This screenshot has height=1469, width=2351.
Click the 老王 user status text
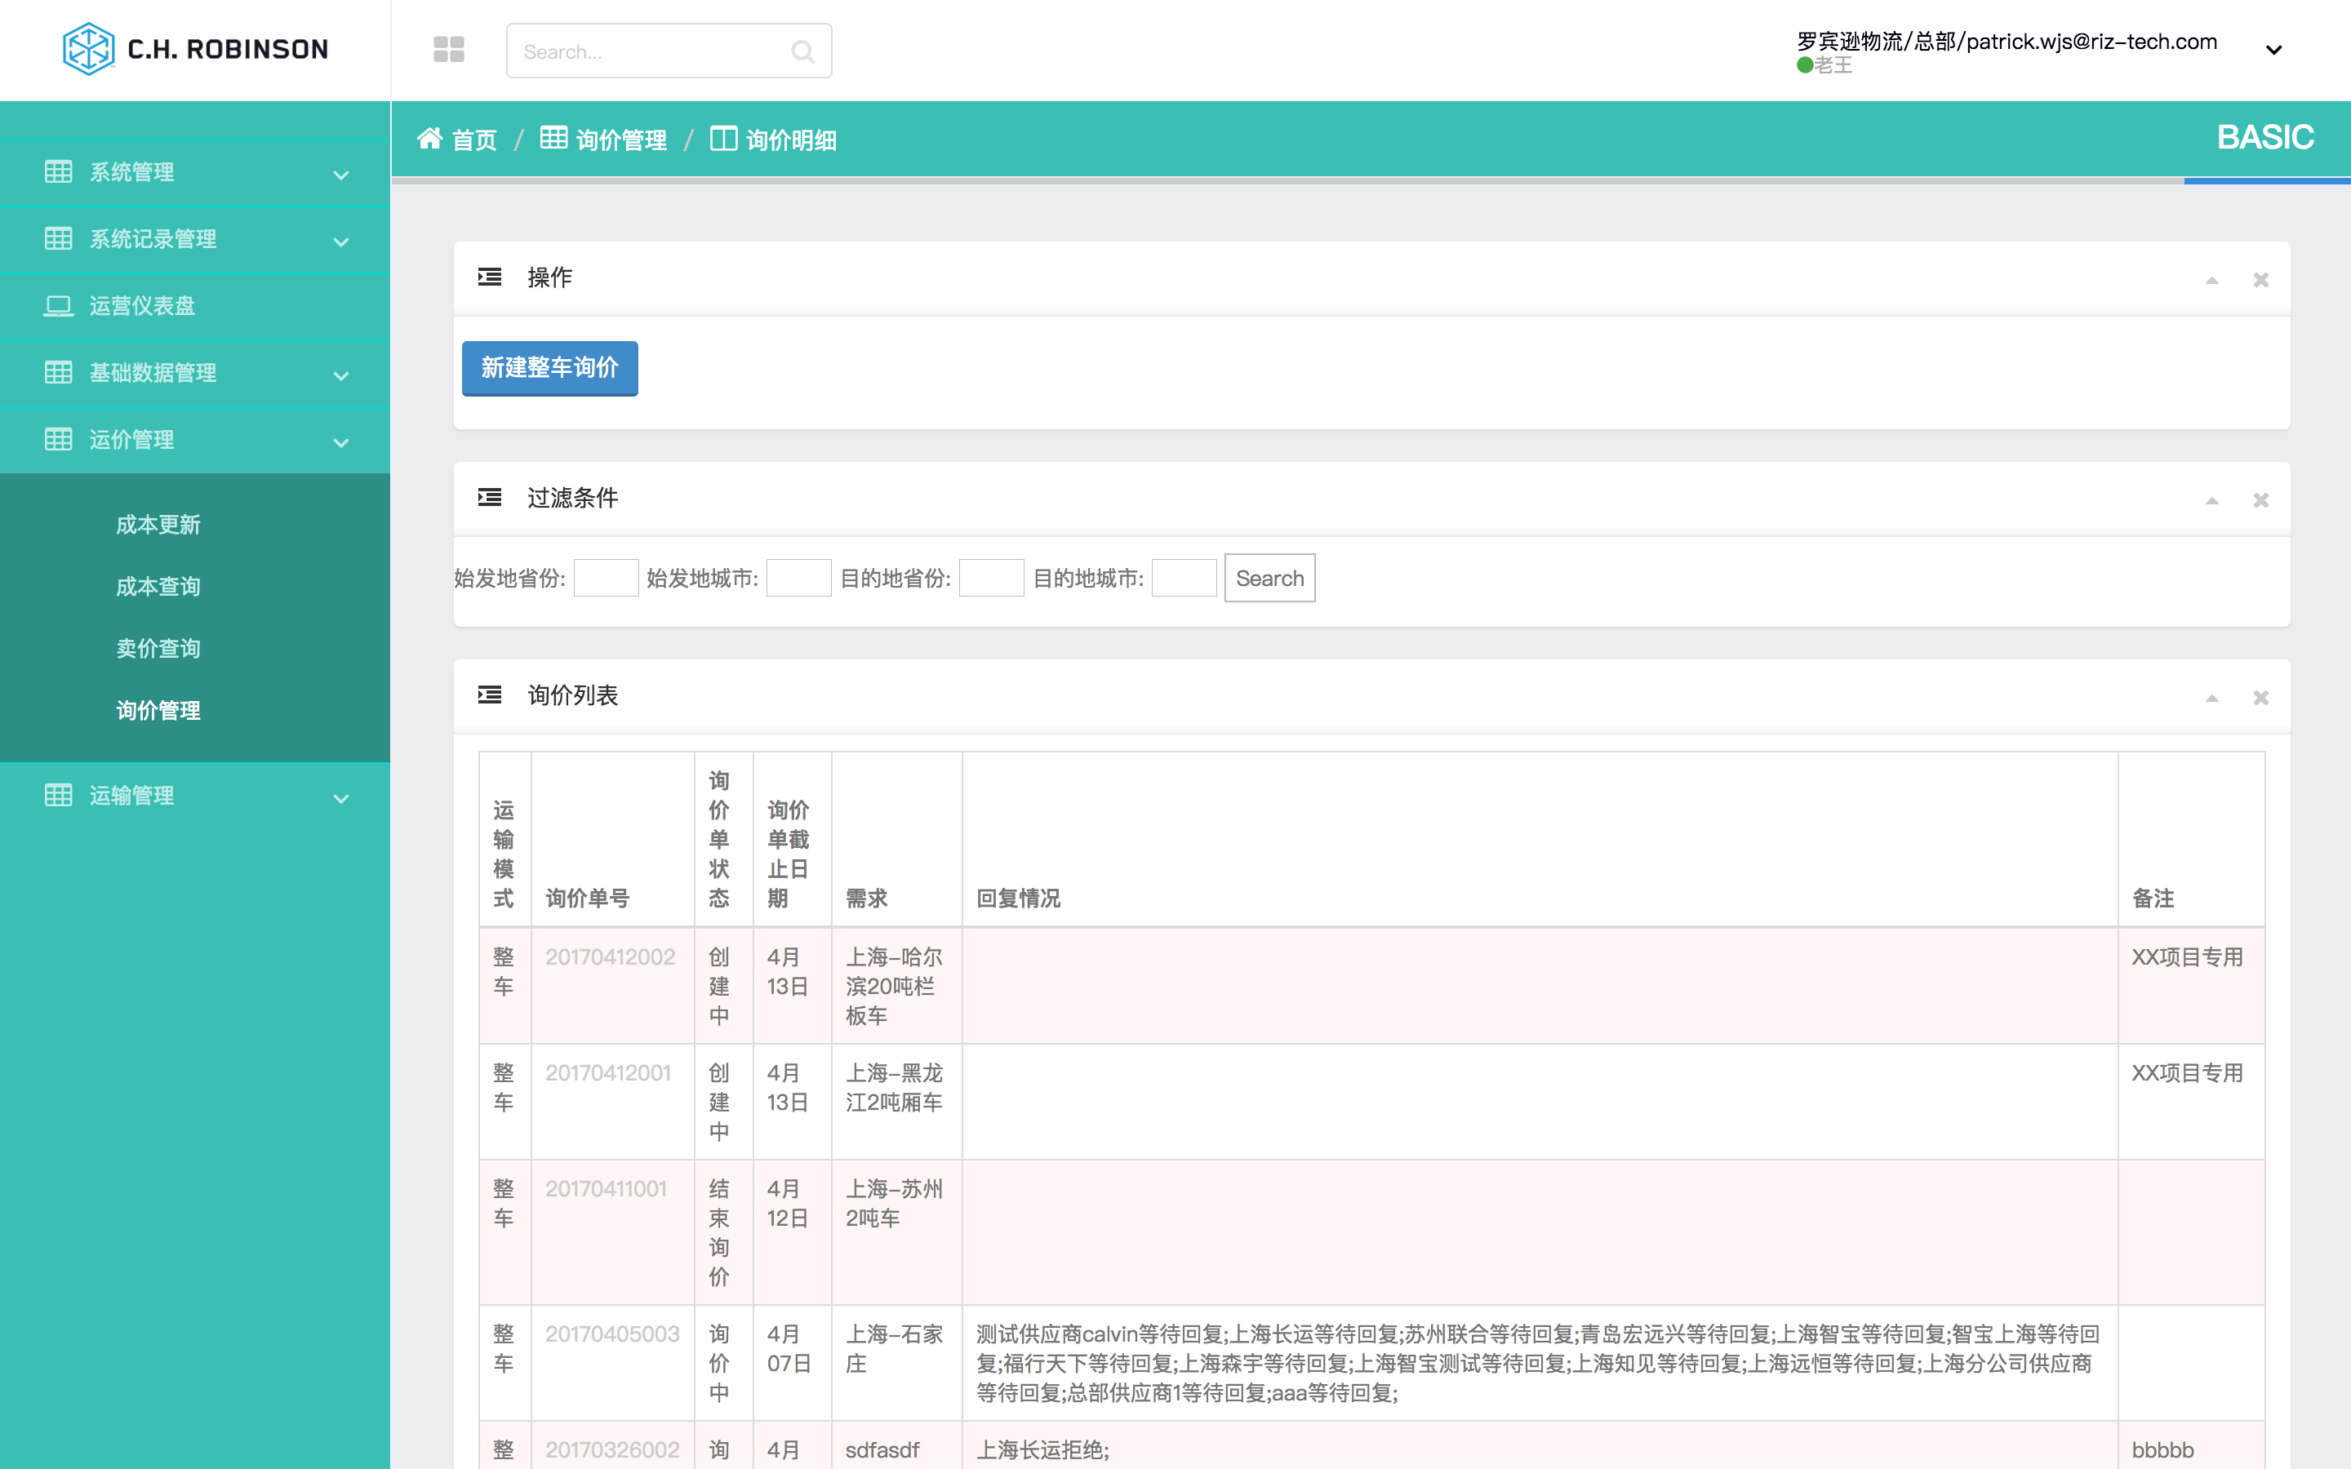pyautogui.click(x=1833, y=65)
